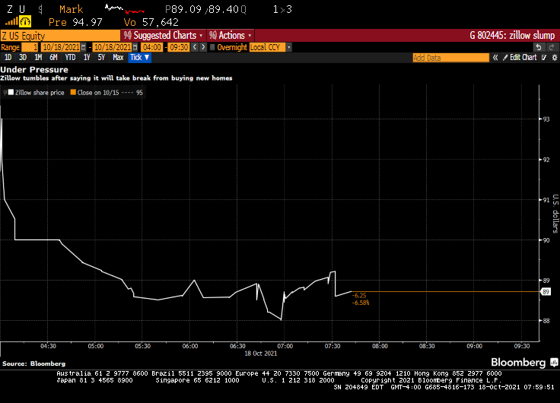Viewport: 560px width, 403px height.
Task: Open the Tick interval selector
Action: click(x=139, y=58)
